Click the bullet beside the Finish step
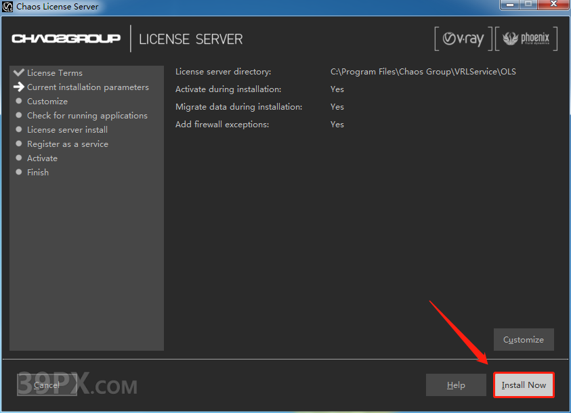571x413 pixels. tap(19, 172)
